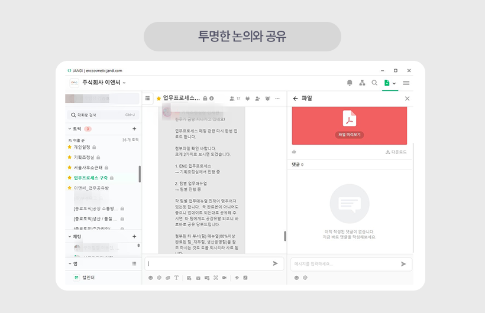Unstar the 개인일정 topic in the sidebar
The width and height of the screenshot is (485, 313).
point(69,146)
